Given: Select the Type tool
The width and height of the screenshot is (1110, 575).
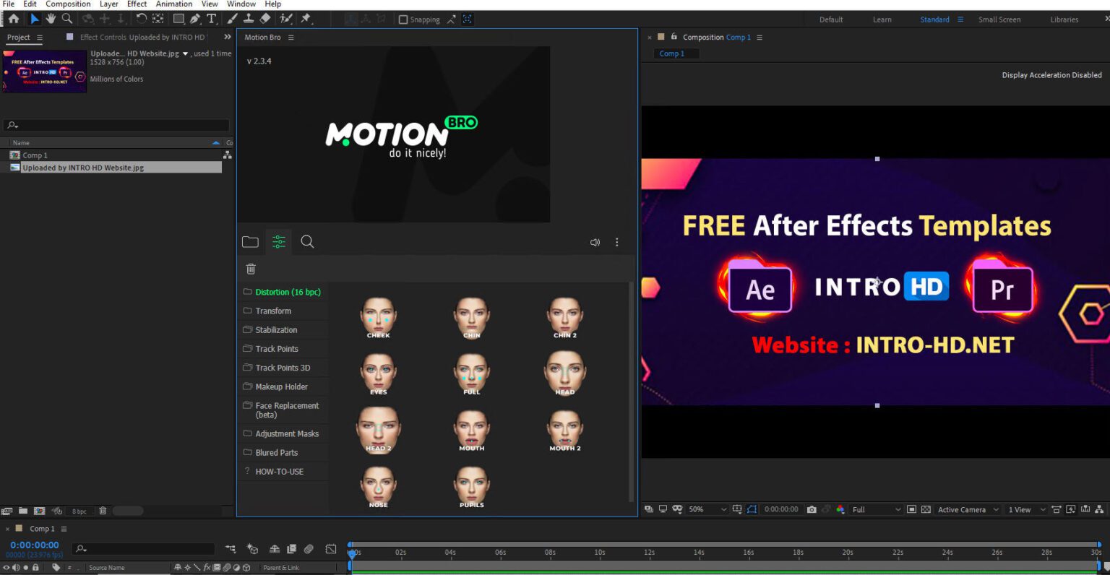Looking at the screenshot, I should coord(210,18).
